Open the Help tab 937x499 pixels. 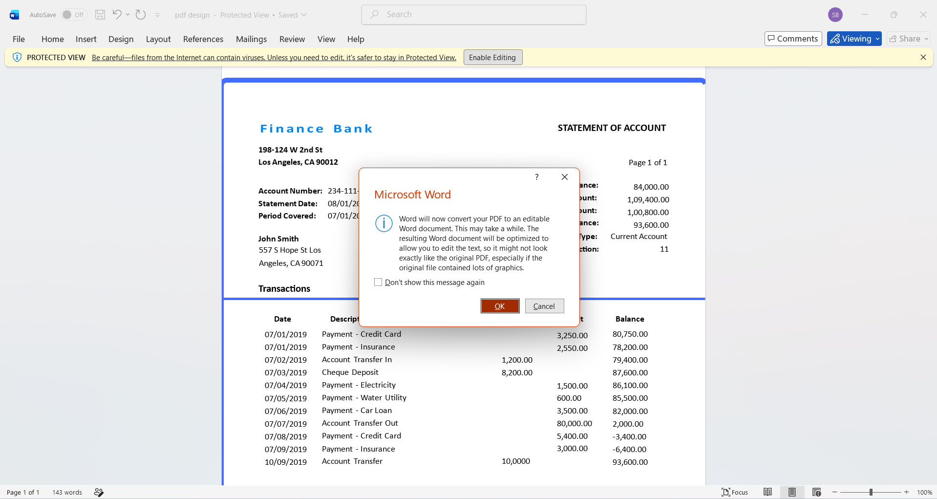pos(356,39)
